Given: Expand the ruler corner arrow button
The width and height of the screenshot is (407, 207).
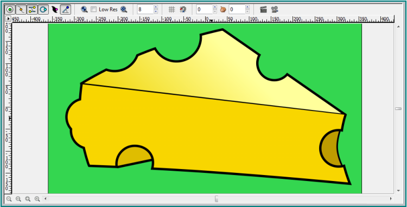Looking at the screenshot, I should click(8, 18).
